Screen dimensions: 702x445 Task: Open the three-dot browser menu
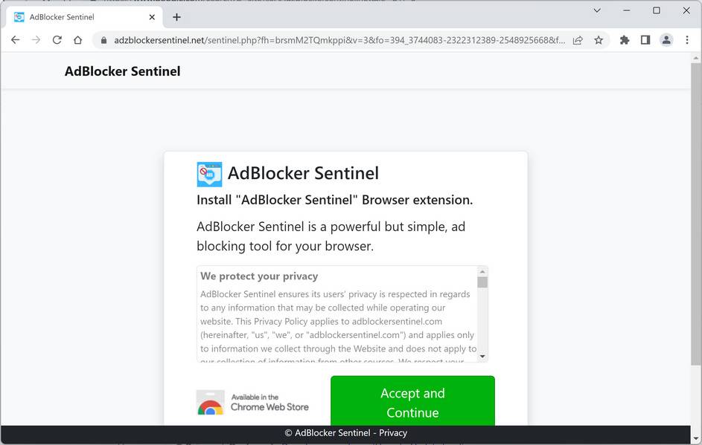[687, 40]
